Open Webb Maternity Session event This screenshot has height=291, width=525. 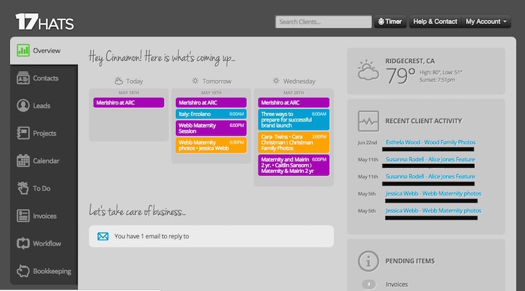tap(211, 128)
